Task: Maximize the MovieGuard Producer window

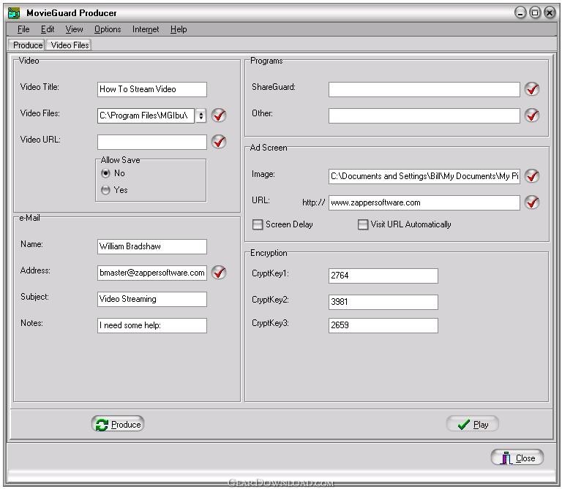Action: click(x=535, y=13)
